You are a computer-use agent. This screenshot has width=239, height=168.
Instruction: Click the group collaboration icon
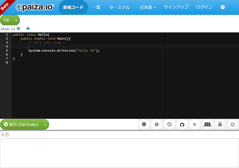coord(207,124)
